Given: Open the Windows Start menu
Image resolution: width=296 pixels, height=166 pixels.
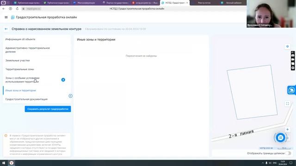Looking at the screenshot, I should [x=4, y=163].
